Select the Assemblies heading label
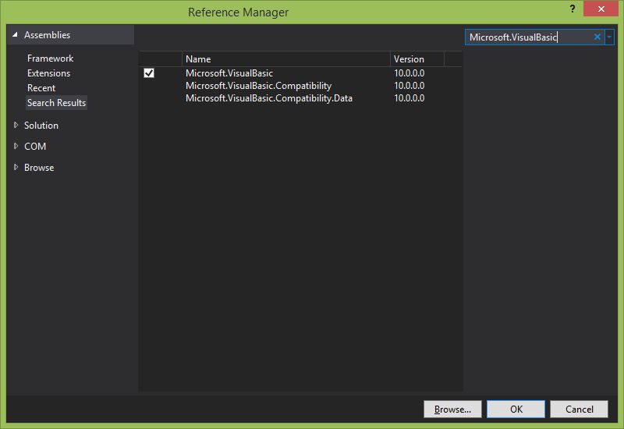The height and width of the screenshot is (429, 624). tap(47, 35)
